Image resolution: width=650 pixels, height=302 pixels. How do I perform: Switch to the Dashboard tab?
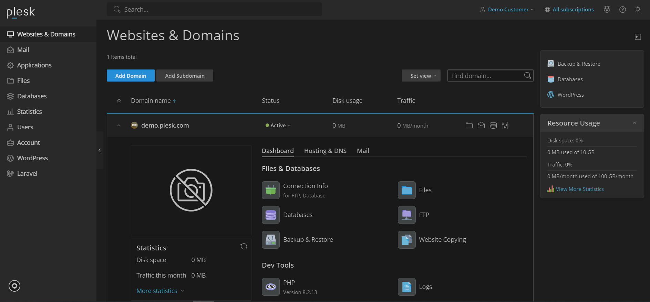pyautogui.click(x=278, y=151)
